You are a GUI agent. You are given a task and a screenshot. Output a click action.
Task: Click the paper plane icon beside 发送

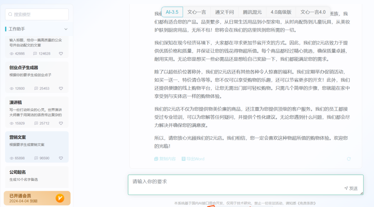pyautogui.click(x=346, y=188)
